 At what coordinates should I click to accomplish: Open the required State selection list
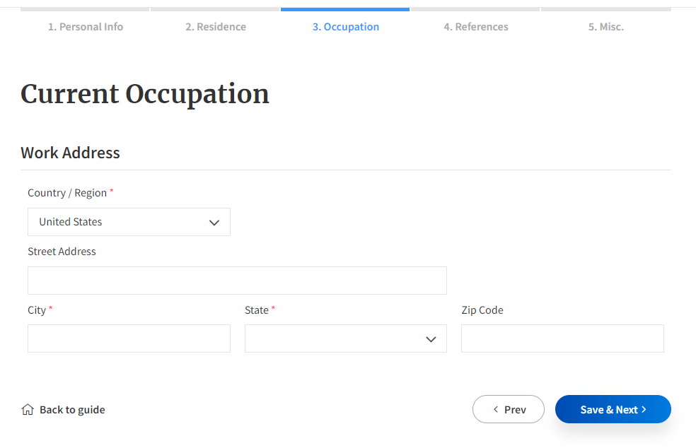click(345, 339)
